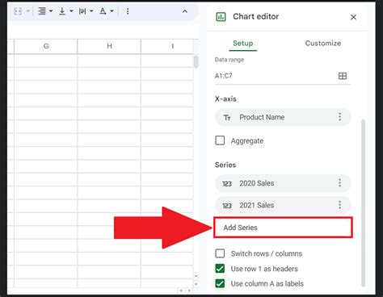
Task: Uncheck Use column A as labels
Action: tap(220, 283)
